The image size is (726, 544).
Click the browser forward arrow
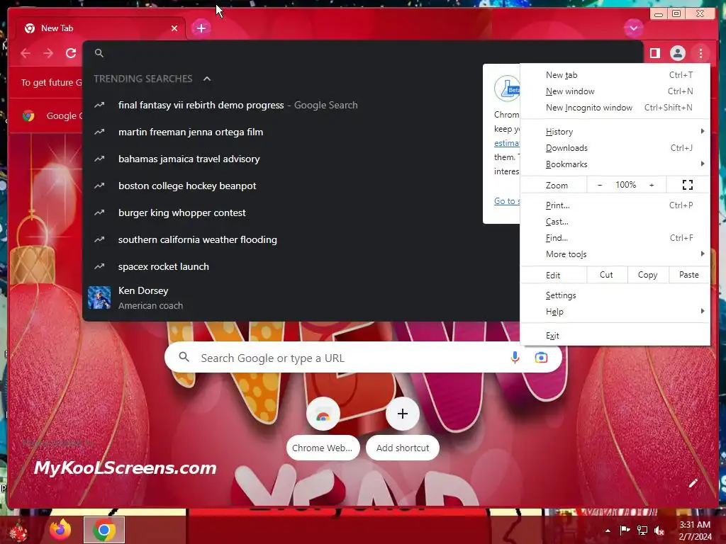(48, 53)
